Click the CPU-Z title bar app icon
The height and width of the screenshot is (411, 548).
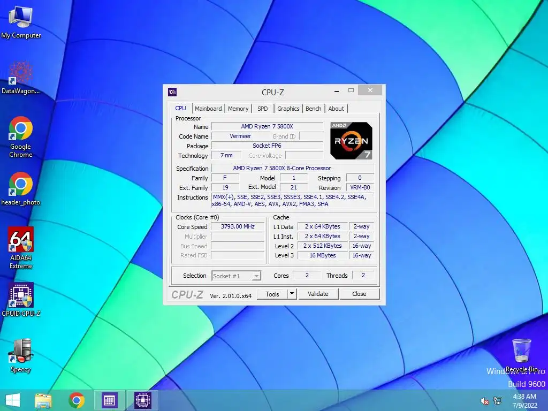pyautogui.click(x=172, y=92)
